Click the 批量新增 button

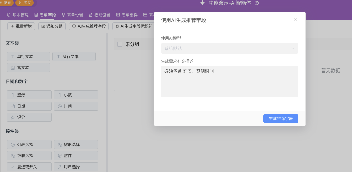21,26
